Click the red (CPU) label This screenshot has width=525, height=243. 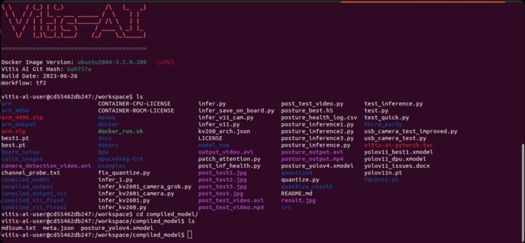coord(165,63)
